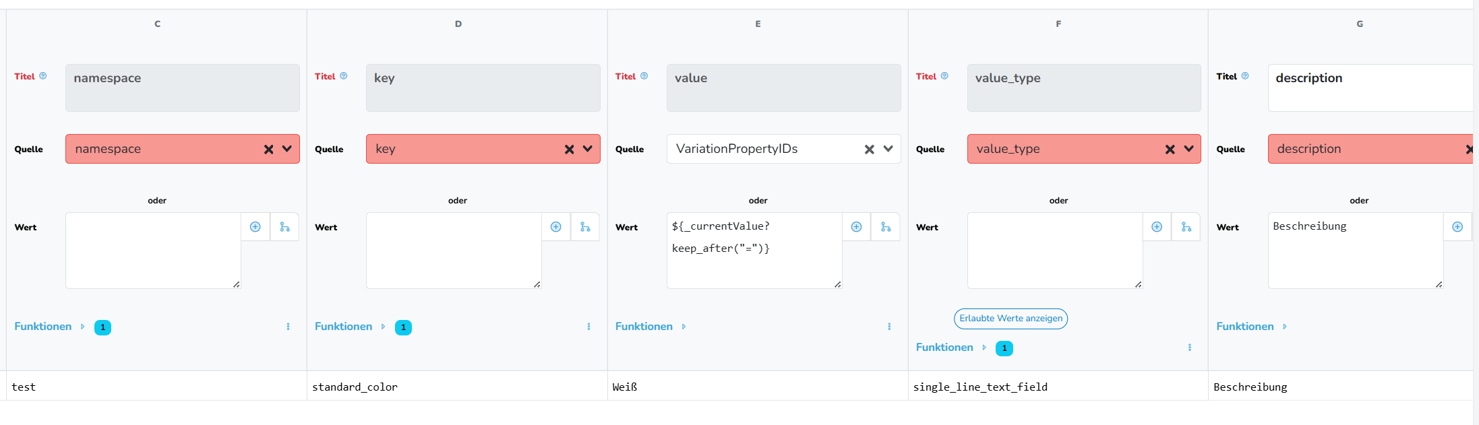Viewport: 1479px width, 425px height.
Task: Open the namespace Quelle dropdown
Action: [287, 149]
